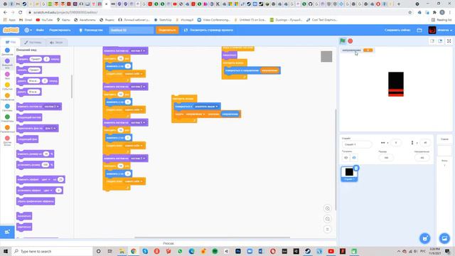Viewport: 455px width, 256px height.
Task: Click the choose a backdrop button
Action: pyautogui.click(x=444, y=238)
